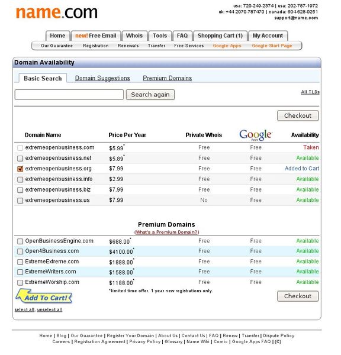
Task: Click the Add To Cart arrow graphic
Action: click(44, 296)
